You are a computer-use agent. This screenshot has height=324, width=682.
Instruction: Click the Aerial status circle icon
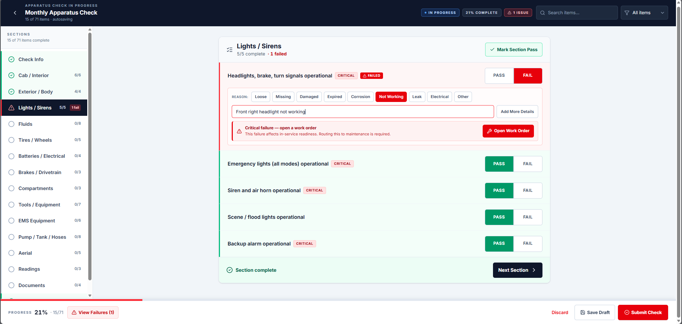tap(11, 253)
